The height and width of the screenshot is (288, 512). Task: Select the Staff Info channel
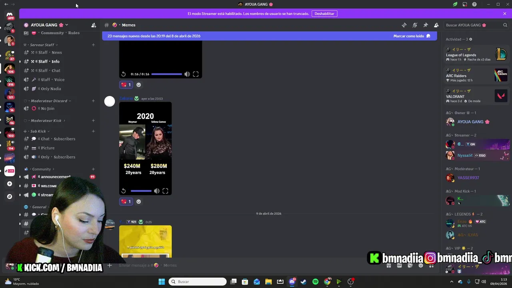(x=60, y=62)
